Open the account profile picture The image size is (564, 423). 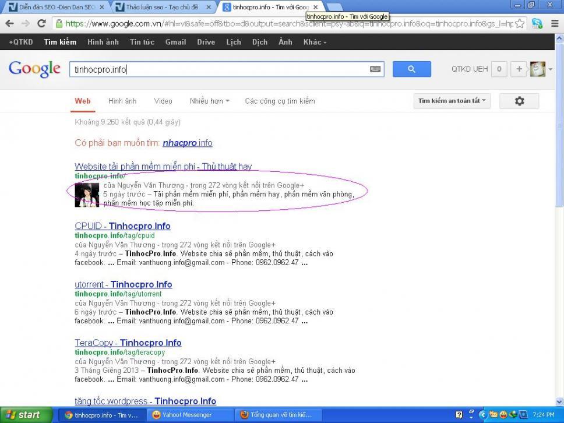pyautogui.click(x=537, y=69)
